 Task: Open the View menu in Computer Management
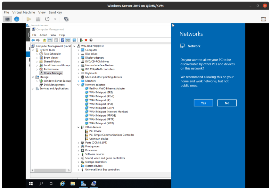click(x=53, y=35)
